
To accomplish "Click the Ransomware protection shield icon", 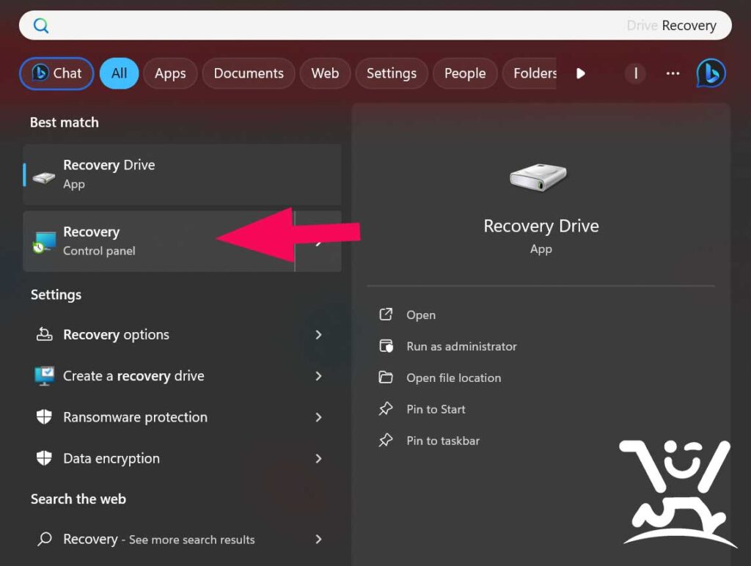I will click(44, 416).
